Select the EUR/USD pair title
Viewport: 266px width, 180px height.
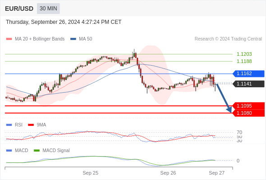coord(19,9)
